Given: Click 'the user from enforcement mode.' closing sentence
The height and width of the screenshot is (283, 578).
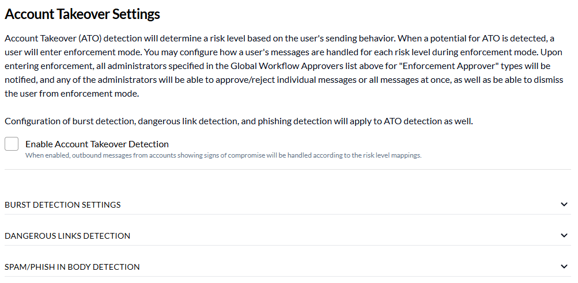Looking at the screenshot, I should pos(72,94).
